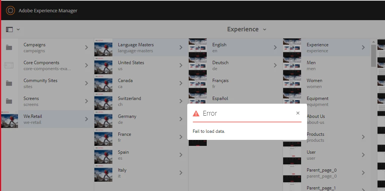The image size is (385, 191).
Task: Select the Community Sites folder icon
Action: pos(9,83)
